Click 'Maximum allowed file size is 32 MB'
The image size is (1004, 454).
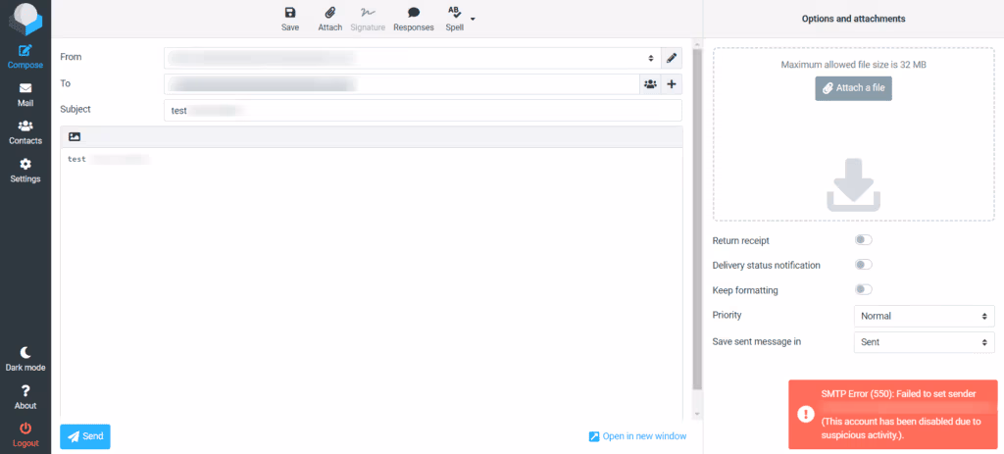[854, 64]
